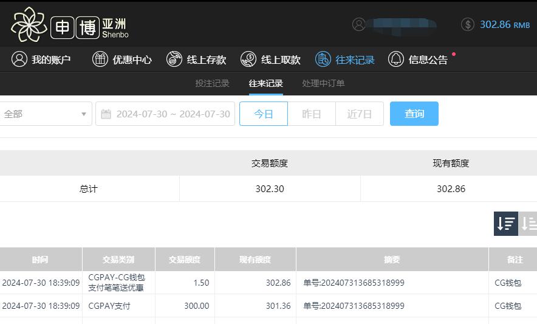The height and width of the screenshot is (324, 537).
Task: Open 优惠中心 menu
Action: coord(122,60)
